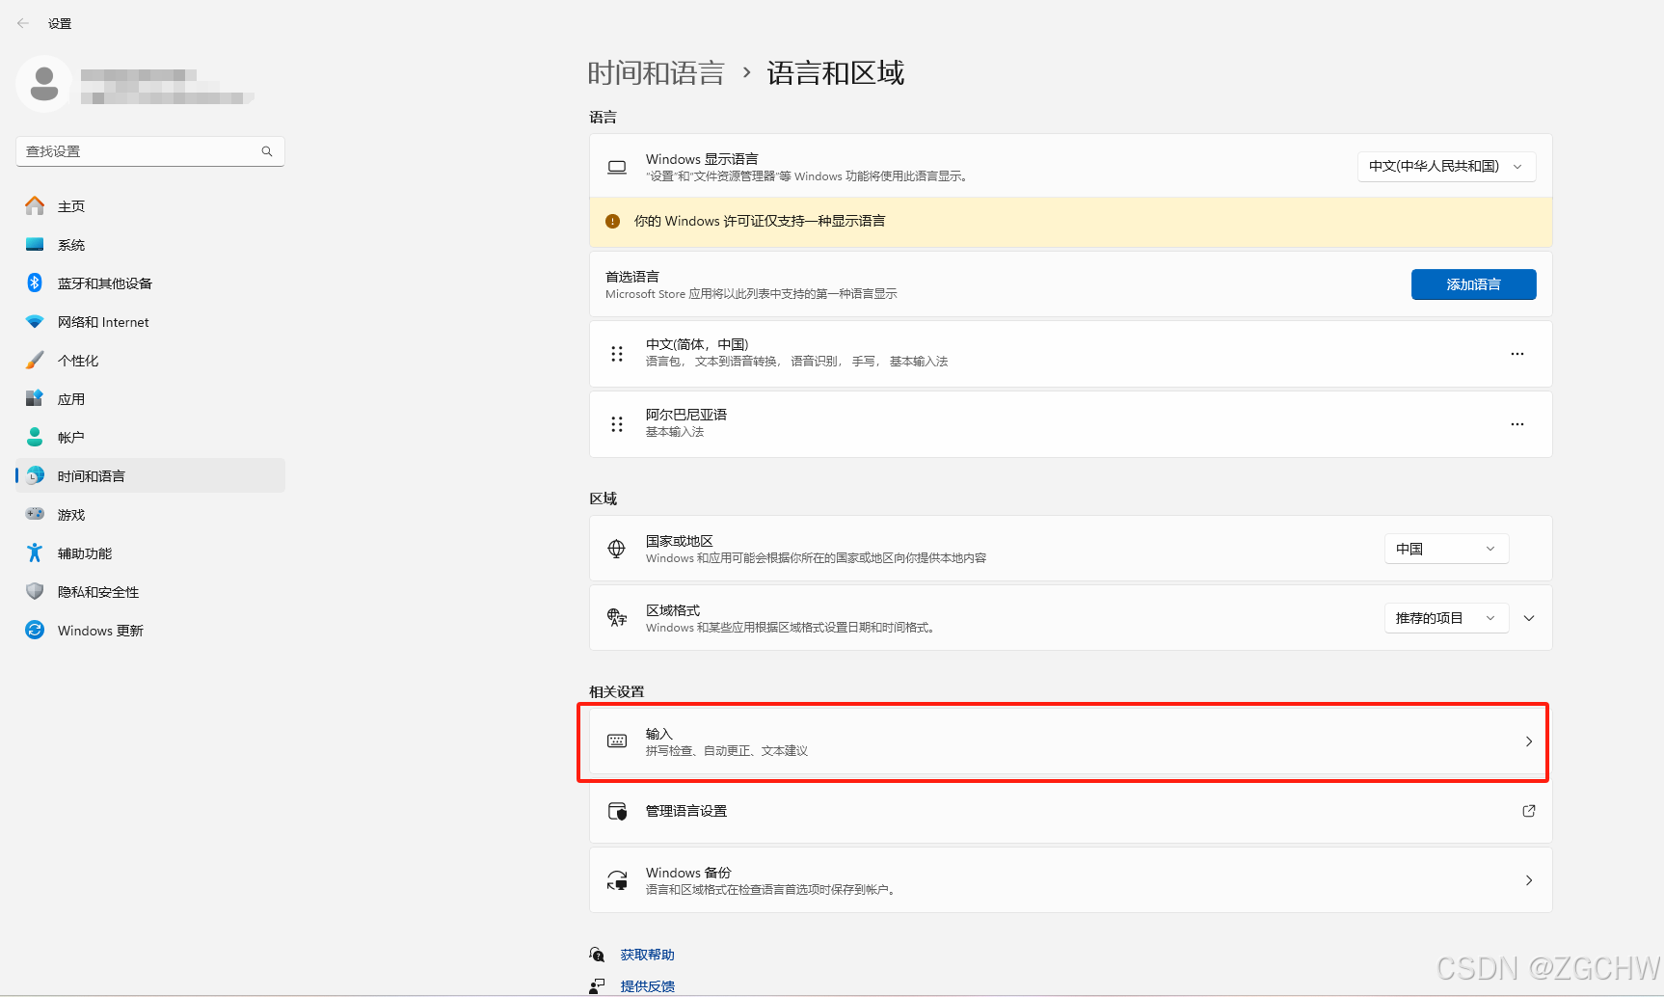The height and width of the screenshot is (997, 1664).
Task: Click the 提供反馈 link
Action: click(x=648, y=986)
